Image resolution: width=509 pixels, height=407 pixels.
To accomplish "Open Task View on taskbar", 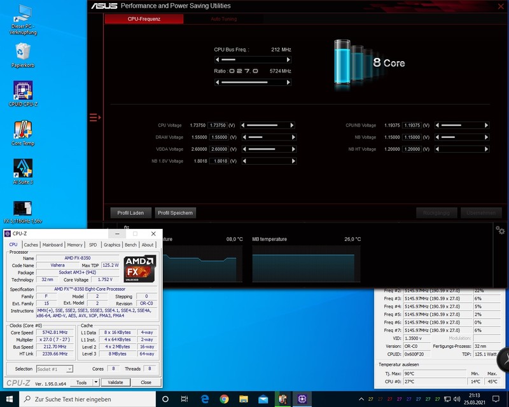I will click(185, 399).
